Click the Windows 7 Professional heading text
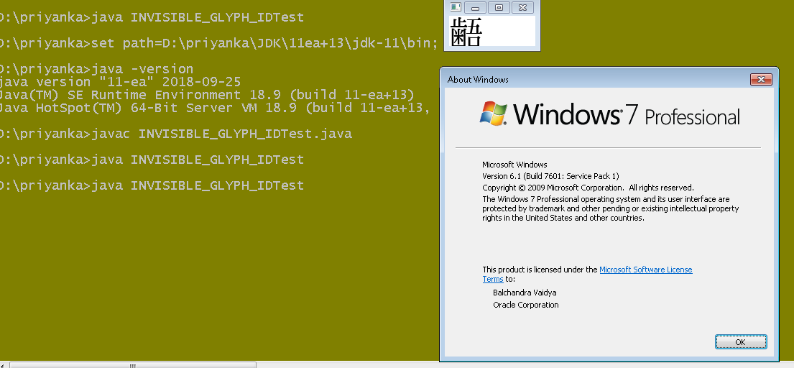This screenshot has height=368, width=794. [x=627, y=115]
